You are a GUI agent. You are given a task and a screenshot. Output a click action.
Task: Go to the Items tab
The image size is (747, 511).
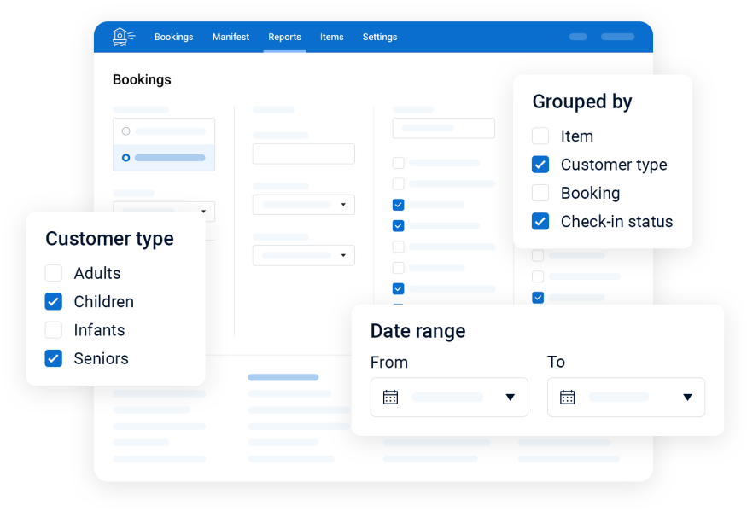(331, 37)
